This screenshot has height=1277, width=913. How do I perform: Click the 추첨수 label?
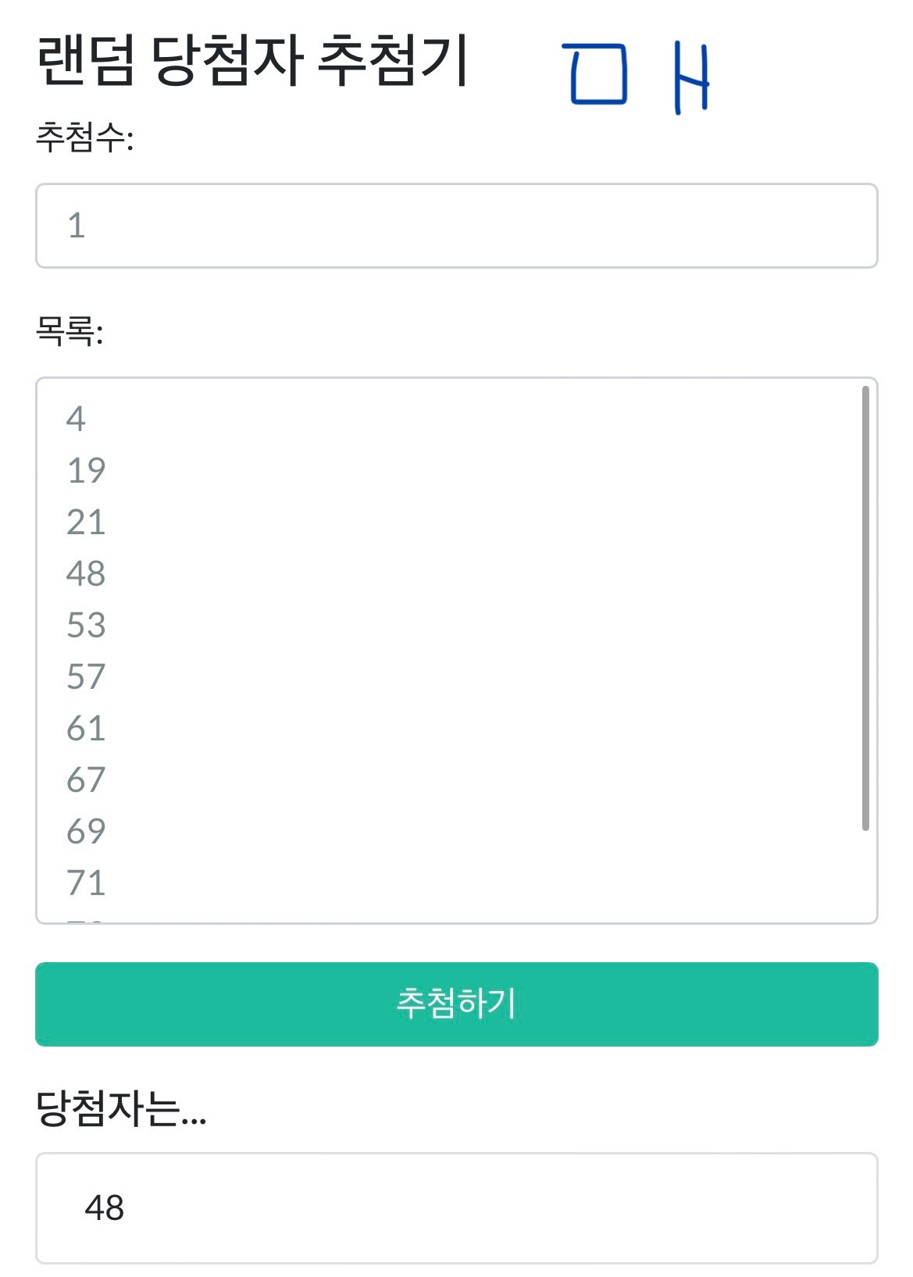pos(84,138)
